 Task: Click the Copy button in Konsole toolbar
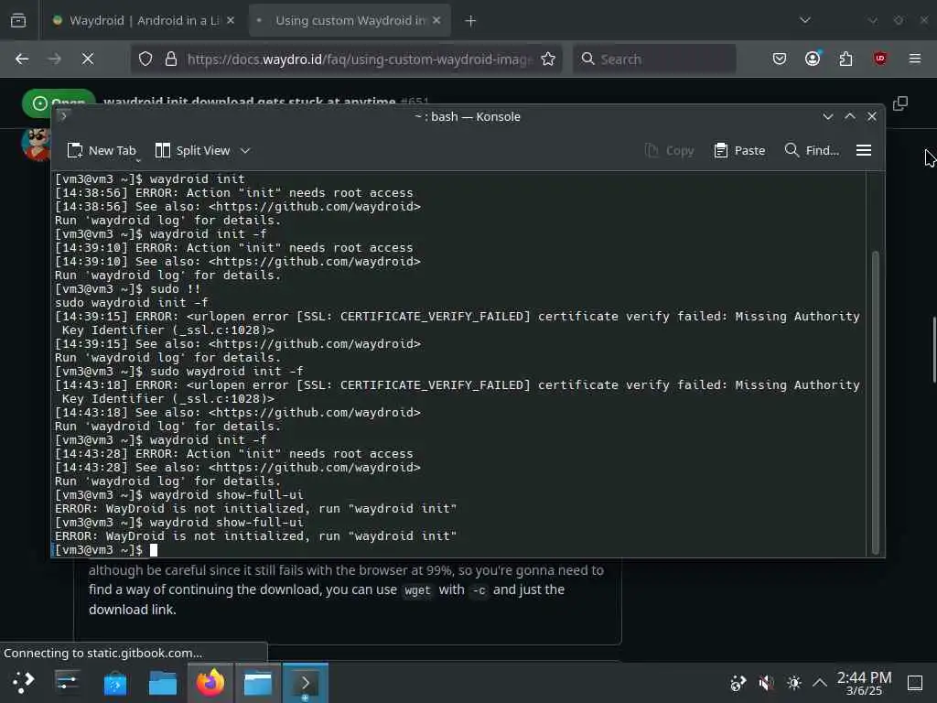[669, 151]
